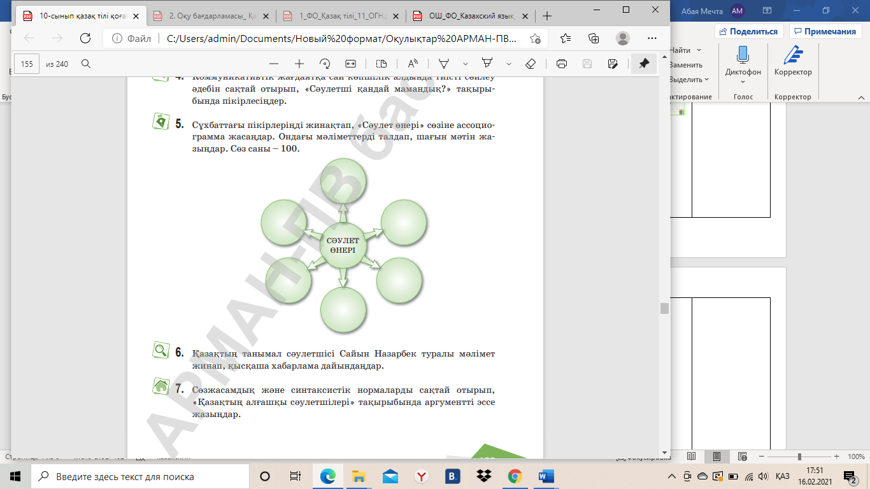Click the PDF vertical scrollbar thumb
Screen dimensions: 870x489
664,308
